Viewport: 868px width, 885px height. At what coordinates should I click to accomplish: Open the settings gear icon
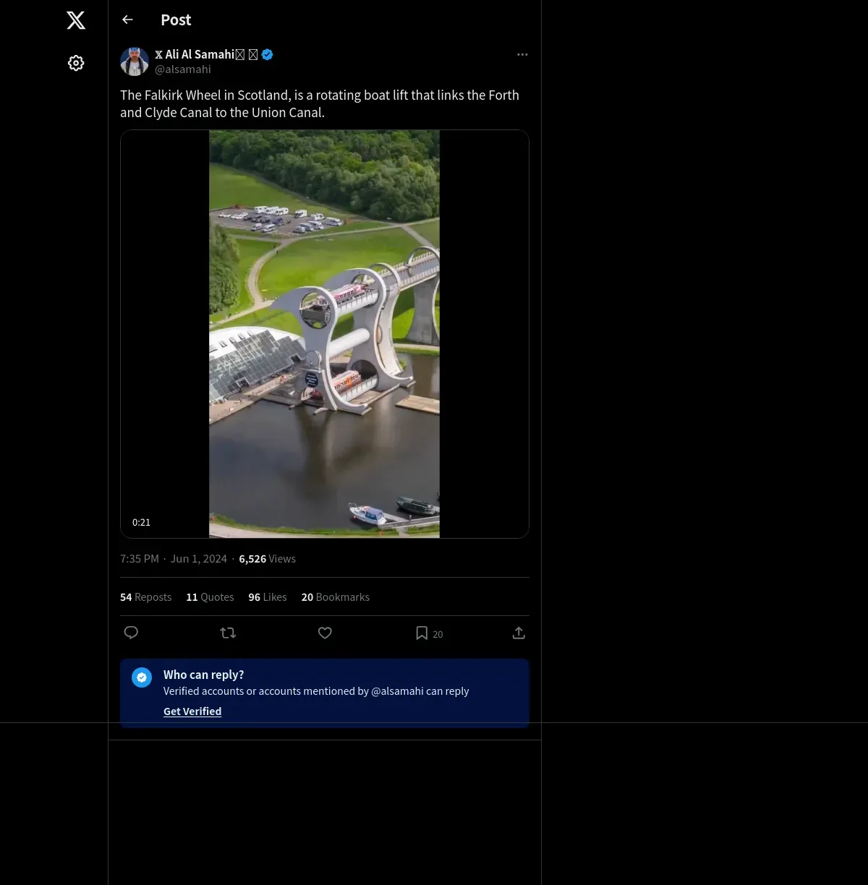(x=76, y=63)
